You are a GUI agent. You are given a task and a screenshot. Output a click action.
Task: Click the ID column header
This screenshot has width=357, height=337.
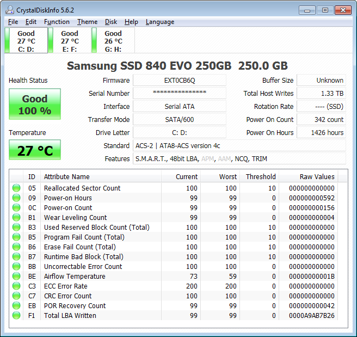(x=32, y=177)
